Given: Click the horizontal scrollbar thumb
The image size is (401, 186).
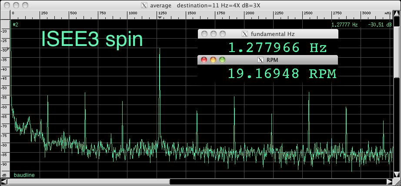Looking at the screenshot, I should (x=88, y=182).
